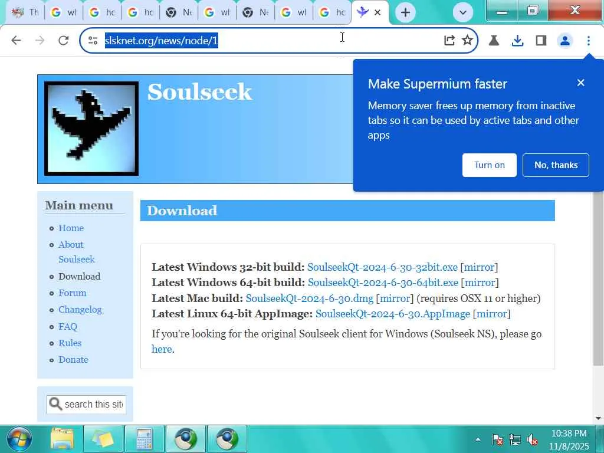Screen dimensions: 604x453
Task: Open Forum in main menu
Action: point(73,293)
